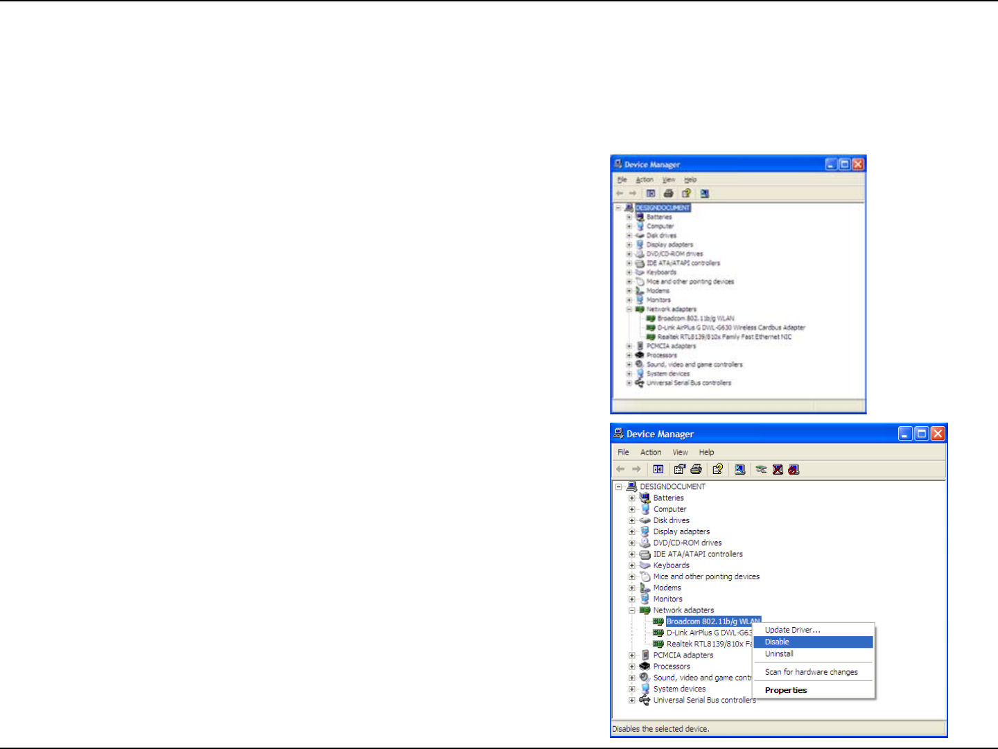Viewport: 998px width, 749px height.
Task: Choose Uninstall in the context menu
Action: [813, 653]
